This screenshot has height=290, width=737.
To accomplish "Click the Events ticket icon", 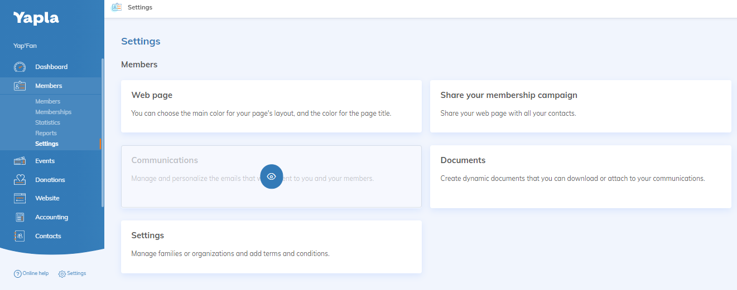I will pos(20,161).
